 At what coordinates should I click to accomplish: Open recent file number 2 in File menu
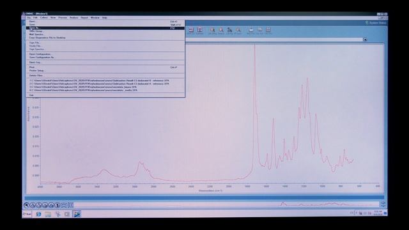[x=105, y=84]
